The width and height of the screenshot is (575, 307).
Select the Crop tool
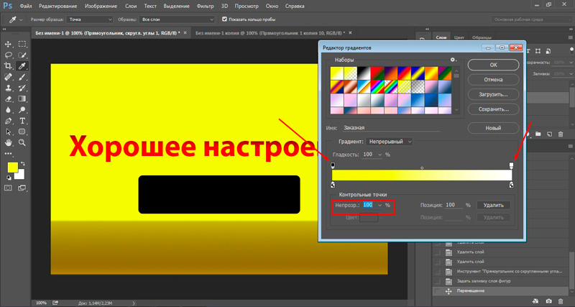coord(8,65)
